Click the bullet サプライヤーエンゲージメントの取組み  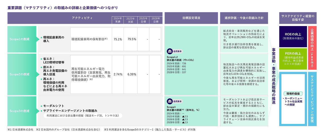click(x=69, y=111)
